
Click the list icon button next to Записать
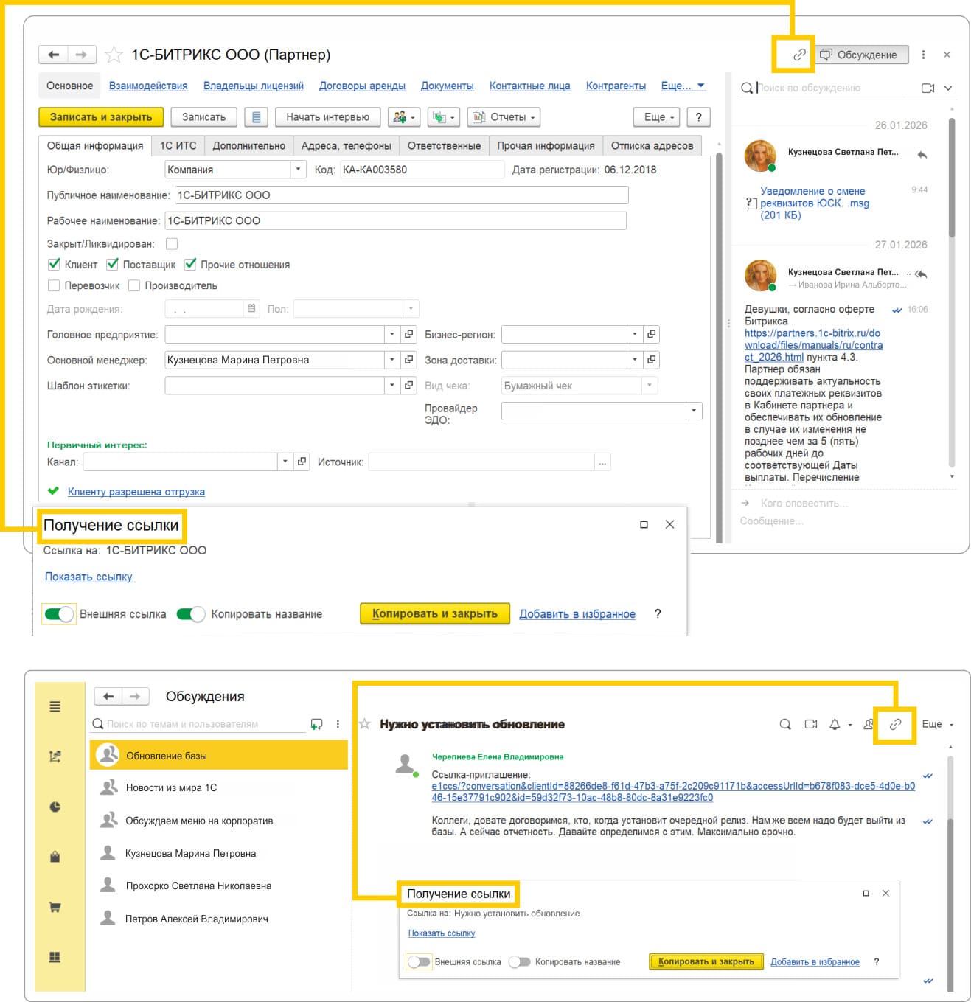pos(257,117)
